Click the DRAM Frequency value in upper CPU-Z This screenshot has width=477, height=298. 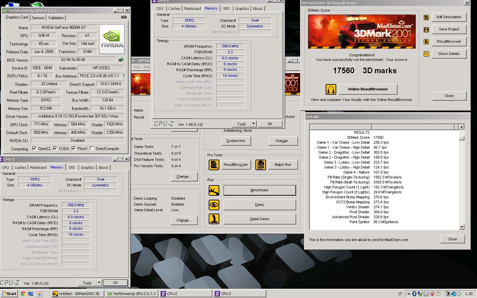(x=230, y=46)
